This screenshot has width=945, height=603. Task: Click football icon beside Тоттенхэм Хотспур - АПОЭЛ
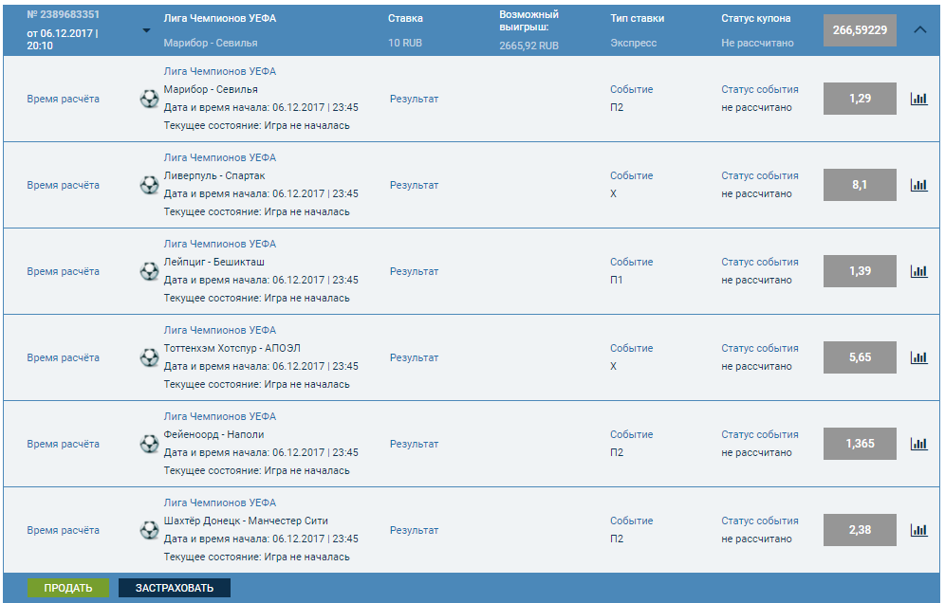[x=149, y=357]
